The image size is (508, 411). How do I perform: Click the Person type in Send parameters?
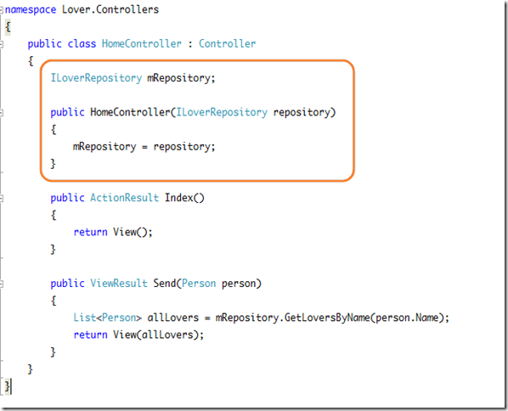point(199,284)
